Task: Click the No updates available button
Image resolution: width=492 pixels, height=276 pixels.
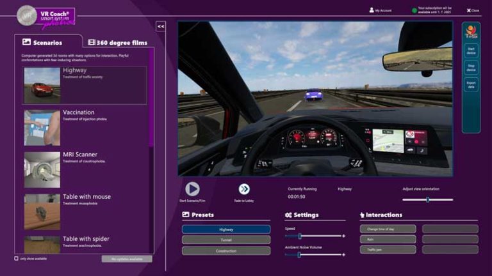Action: click(x=127, y=259)
